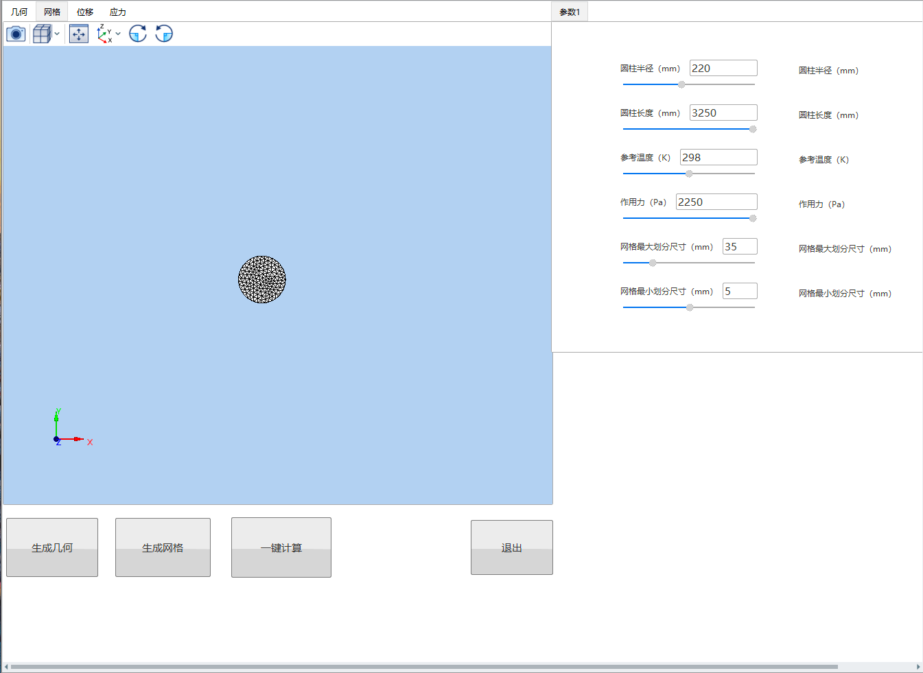Screen dimensions: 923x673
Task: Click the 3D cube view icon
Action: (x=42, y=34)
